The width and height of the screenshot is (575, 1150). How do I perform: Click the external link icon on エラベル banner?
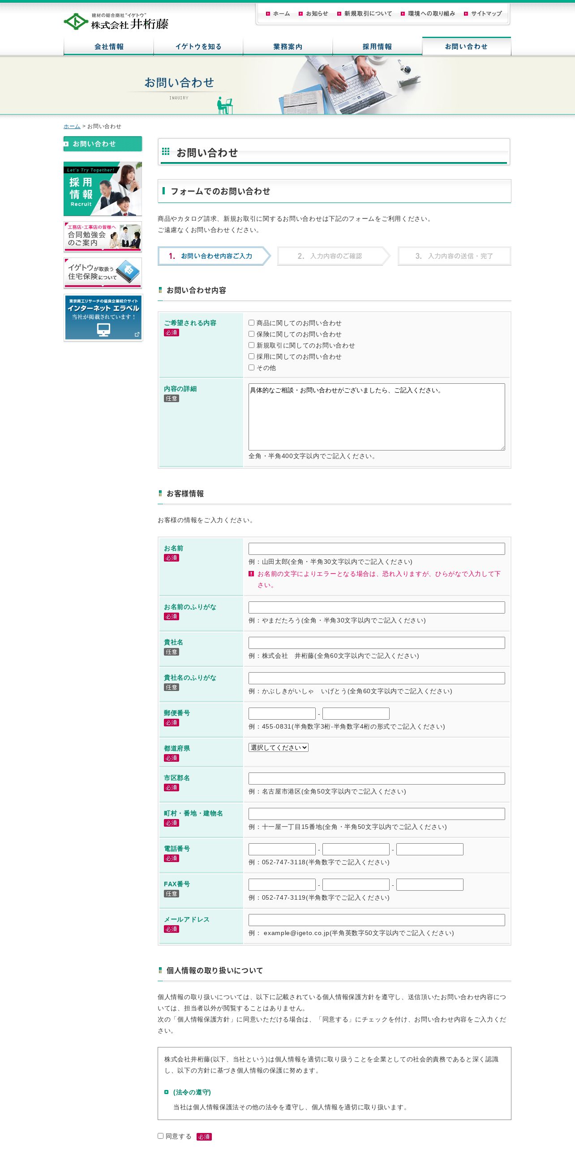point(137,334)
